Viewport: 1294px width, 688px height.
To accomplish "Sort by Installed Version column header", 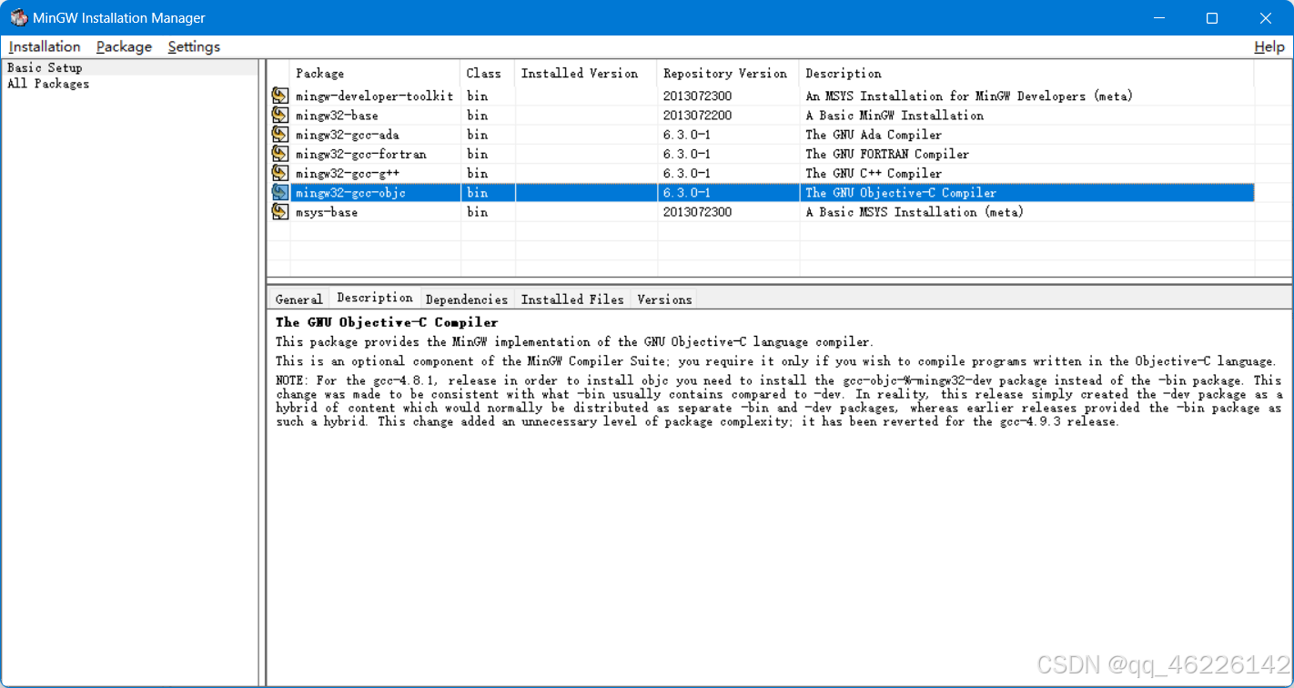I will (586, 74).
